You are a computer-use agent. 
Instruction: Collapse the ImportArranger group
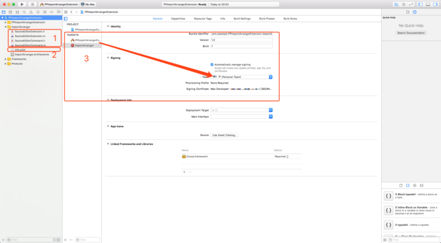coord(5,27)
